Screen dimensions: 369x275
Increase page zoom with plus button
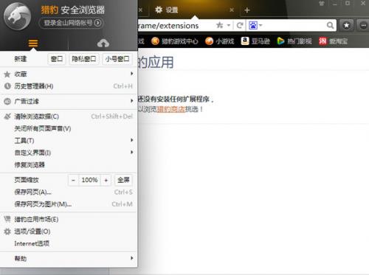(106, 180)
